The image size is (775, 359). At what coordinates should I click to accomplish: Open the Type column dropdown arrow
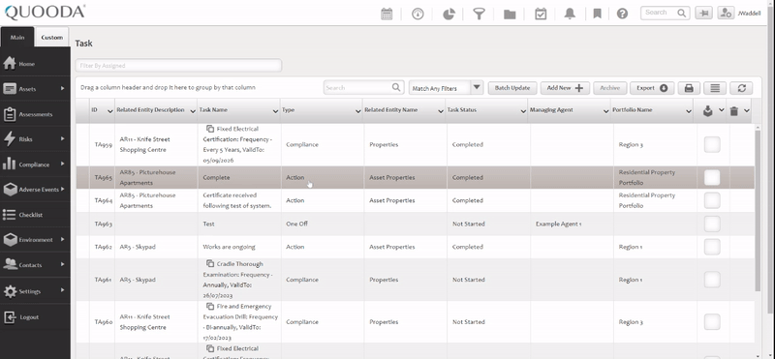pyautogui.click(x=357, y=111)
